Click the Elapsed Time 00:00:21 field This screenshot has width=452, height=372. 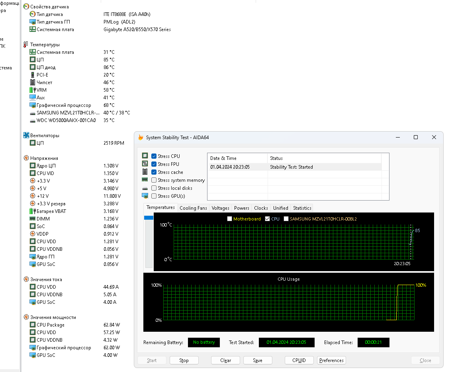coord(373,342)
